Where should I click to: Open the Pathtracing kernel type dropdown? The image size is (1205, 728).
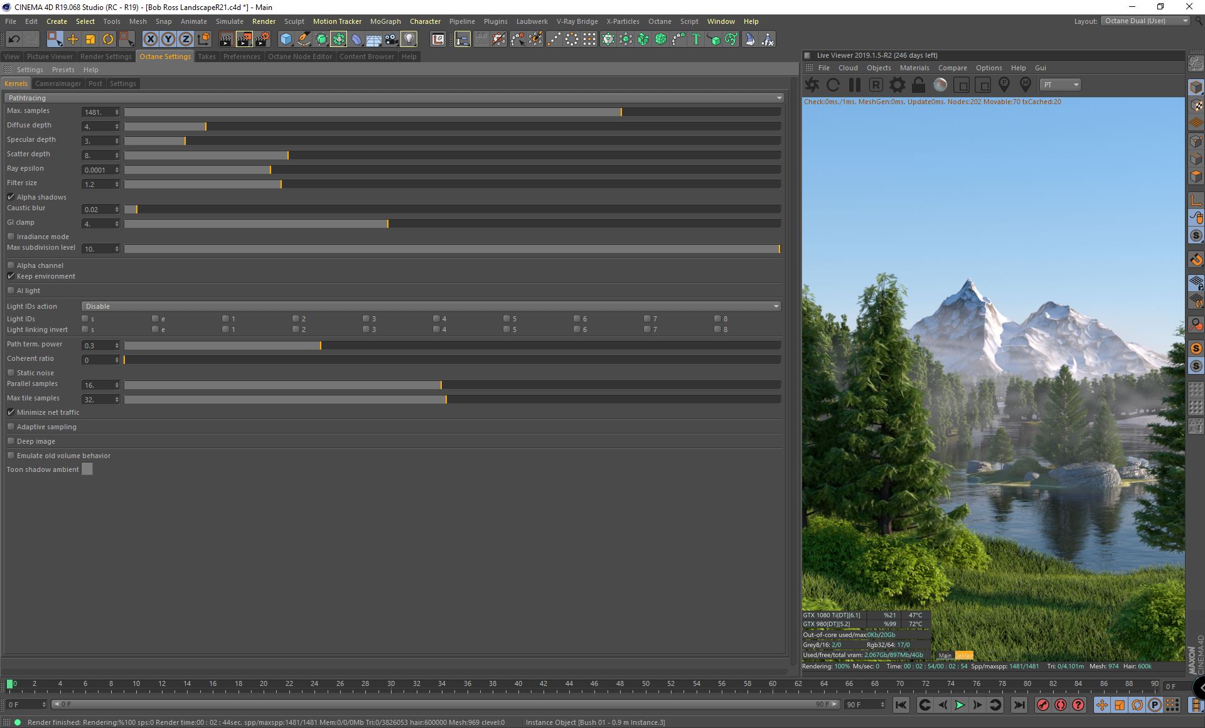tap(394, 98)
